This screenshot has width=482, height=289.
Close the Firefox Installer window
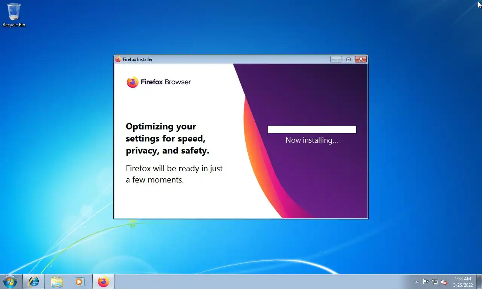(x=361, y=59)
